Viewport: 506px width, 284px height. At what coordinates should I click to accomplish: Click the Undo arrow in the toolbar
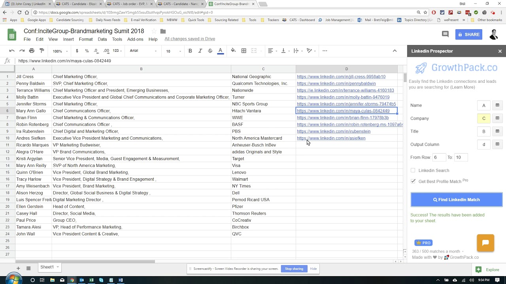coord(12,51)
